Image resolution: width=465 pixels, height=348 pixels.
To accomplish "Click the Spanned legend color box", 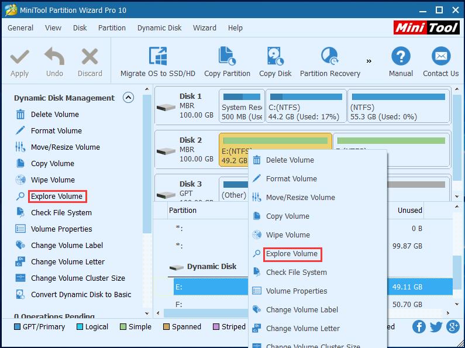I will click(x=166, y=327).
